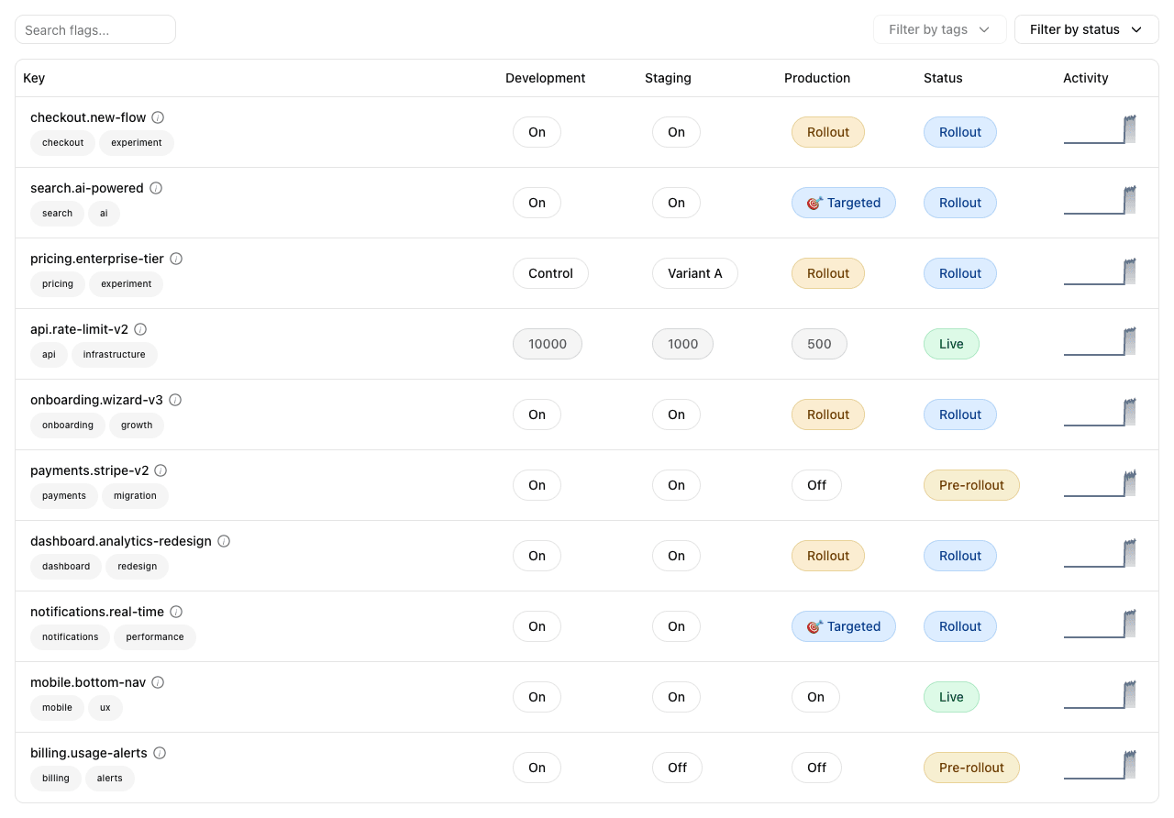
Task: Click the Search flags input field
Action: 94,29
